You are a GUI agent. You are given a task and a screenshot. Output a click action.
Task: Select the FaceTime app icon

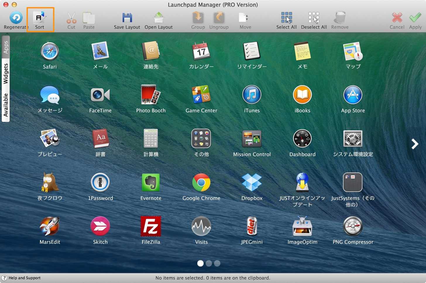100,95
